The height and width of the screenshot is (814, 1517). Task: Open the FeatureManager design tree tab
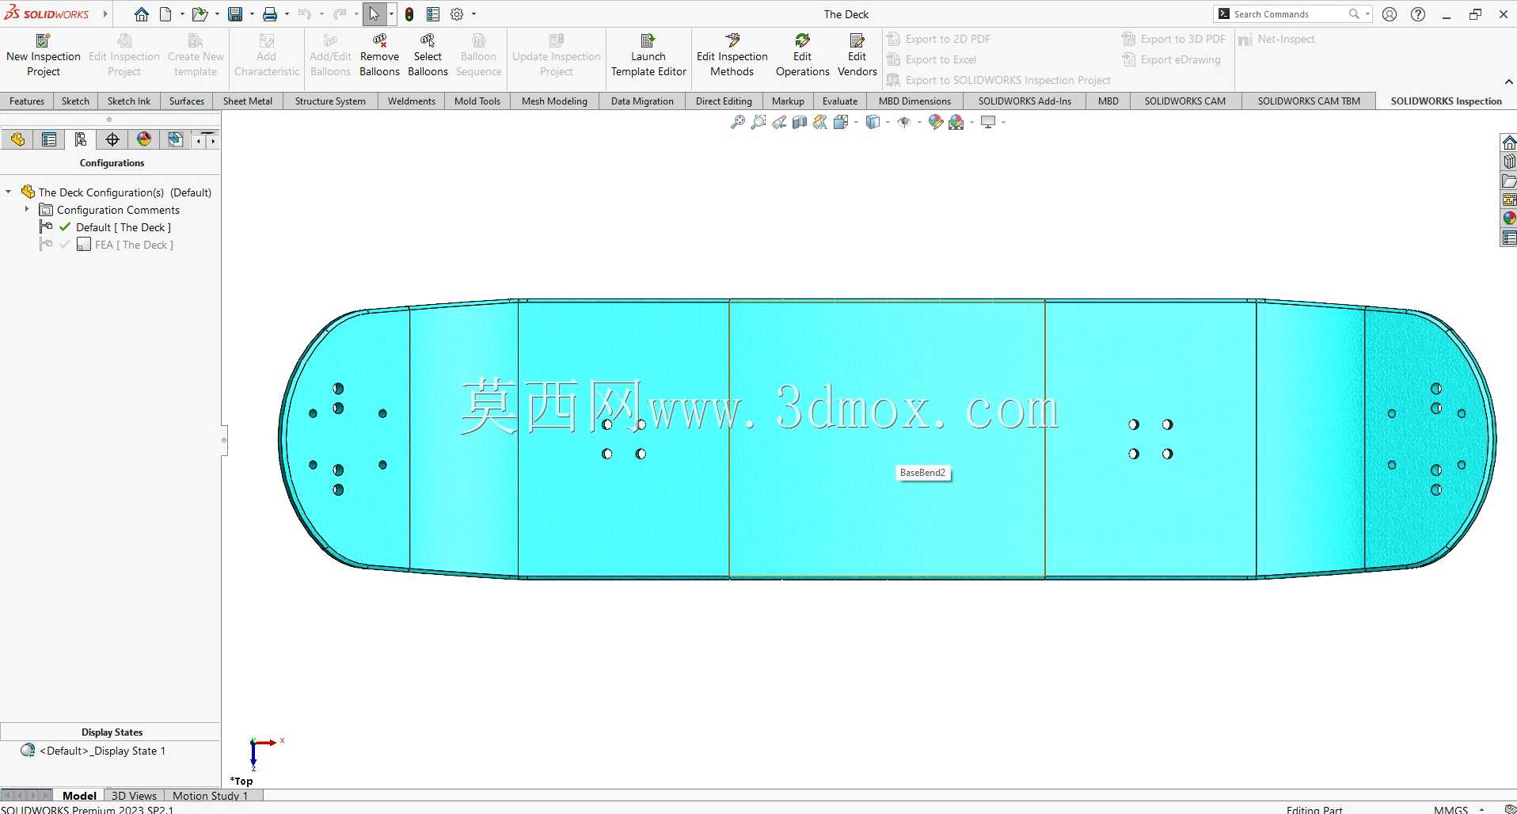point(17,140)
